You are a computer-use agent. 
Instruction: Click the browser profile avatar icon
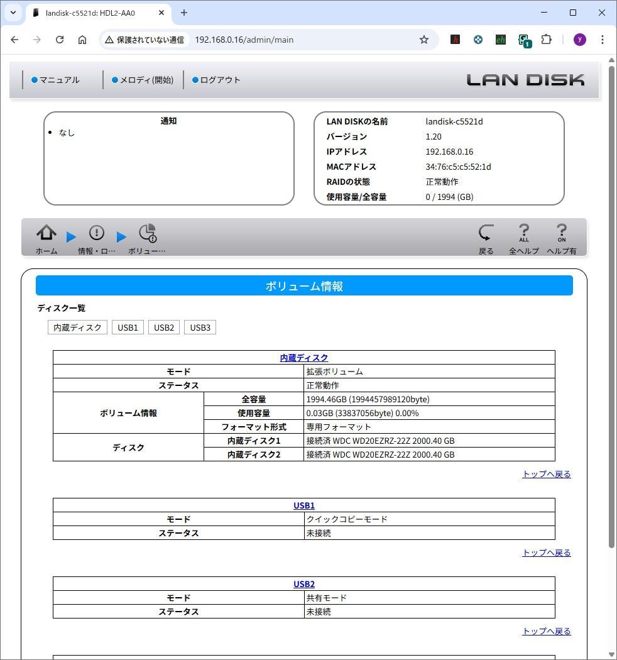point(579,40)
